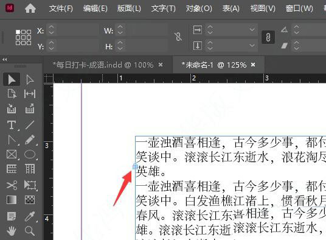Image resolution: width=326 pixels, height=240 pixels.
Task: Click the text line starting 英雄。
Action: point(151,172)
